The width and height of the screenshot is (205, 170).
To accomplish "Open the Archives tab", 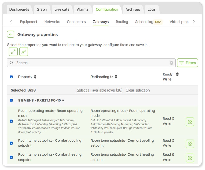I will [x=133, y=9].
